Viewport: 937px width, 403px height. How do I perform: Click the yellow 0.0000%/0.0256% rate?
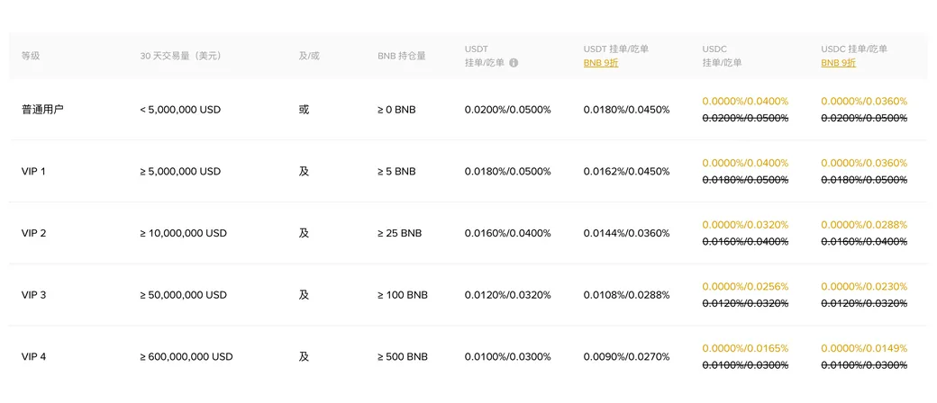[745, 287]
